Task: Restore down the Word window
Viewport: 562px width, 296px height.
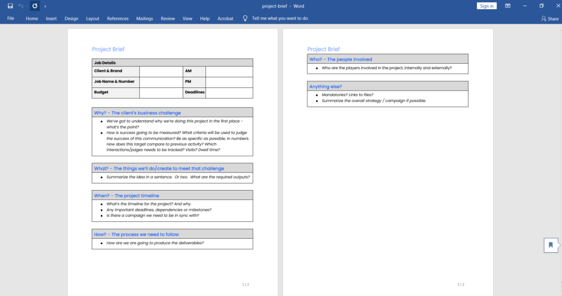Action: tap(542, 5)
